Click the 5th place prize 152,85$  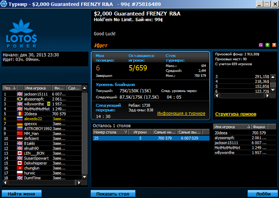coord(262,86)
